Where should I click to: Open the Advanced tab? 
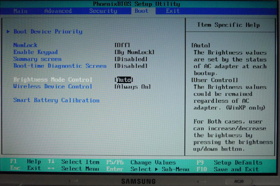coord(58,11)
